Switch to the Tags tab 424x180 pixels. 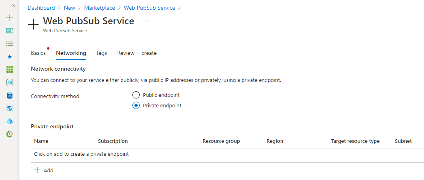101,53
